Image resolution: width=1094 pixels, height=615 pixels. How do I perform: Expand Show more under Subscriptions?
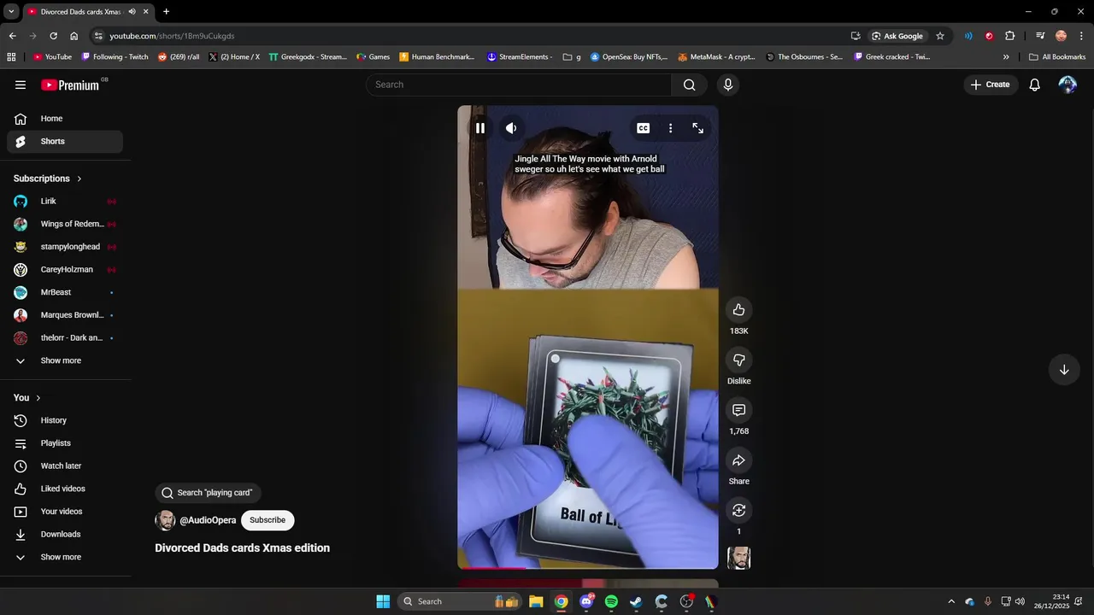click(65, 361)
